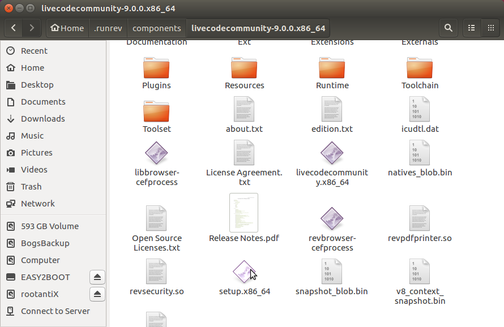Open the 593 GB Volume
This screenshot has width=504, height=327.
53,226
